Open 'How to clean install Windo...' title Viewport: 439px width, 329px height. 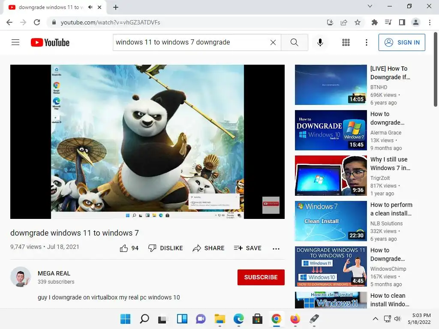(389, 300)
